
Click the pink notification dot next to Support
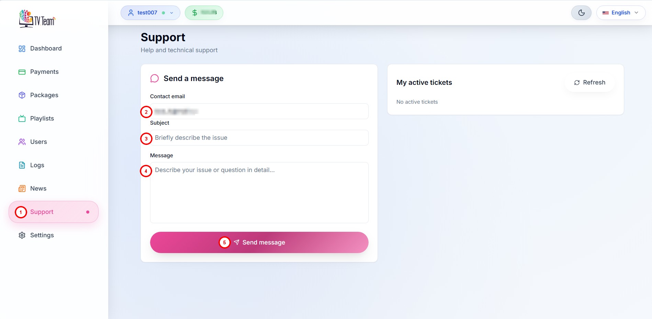click(88, 212)
